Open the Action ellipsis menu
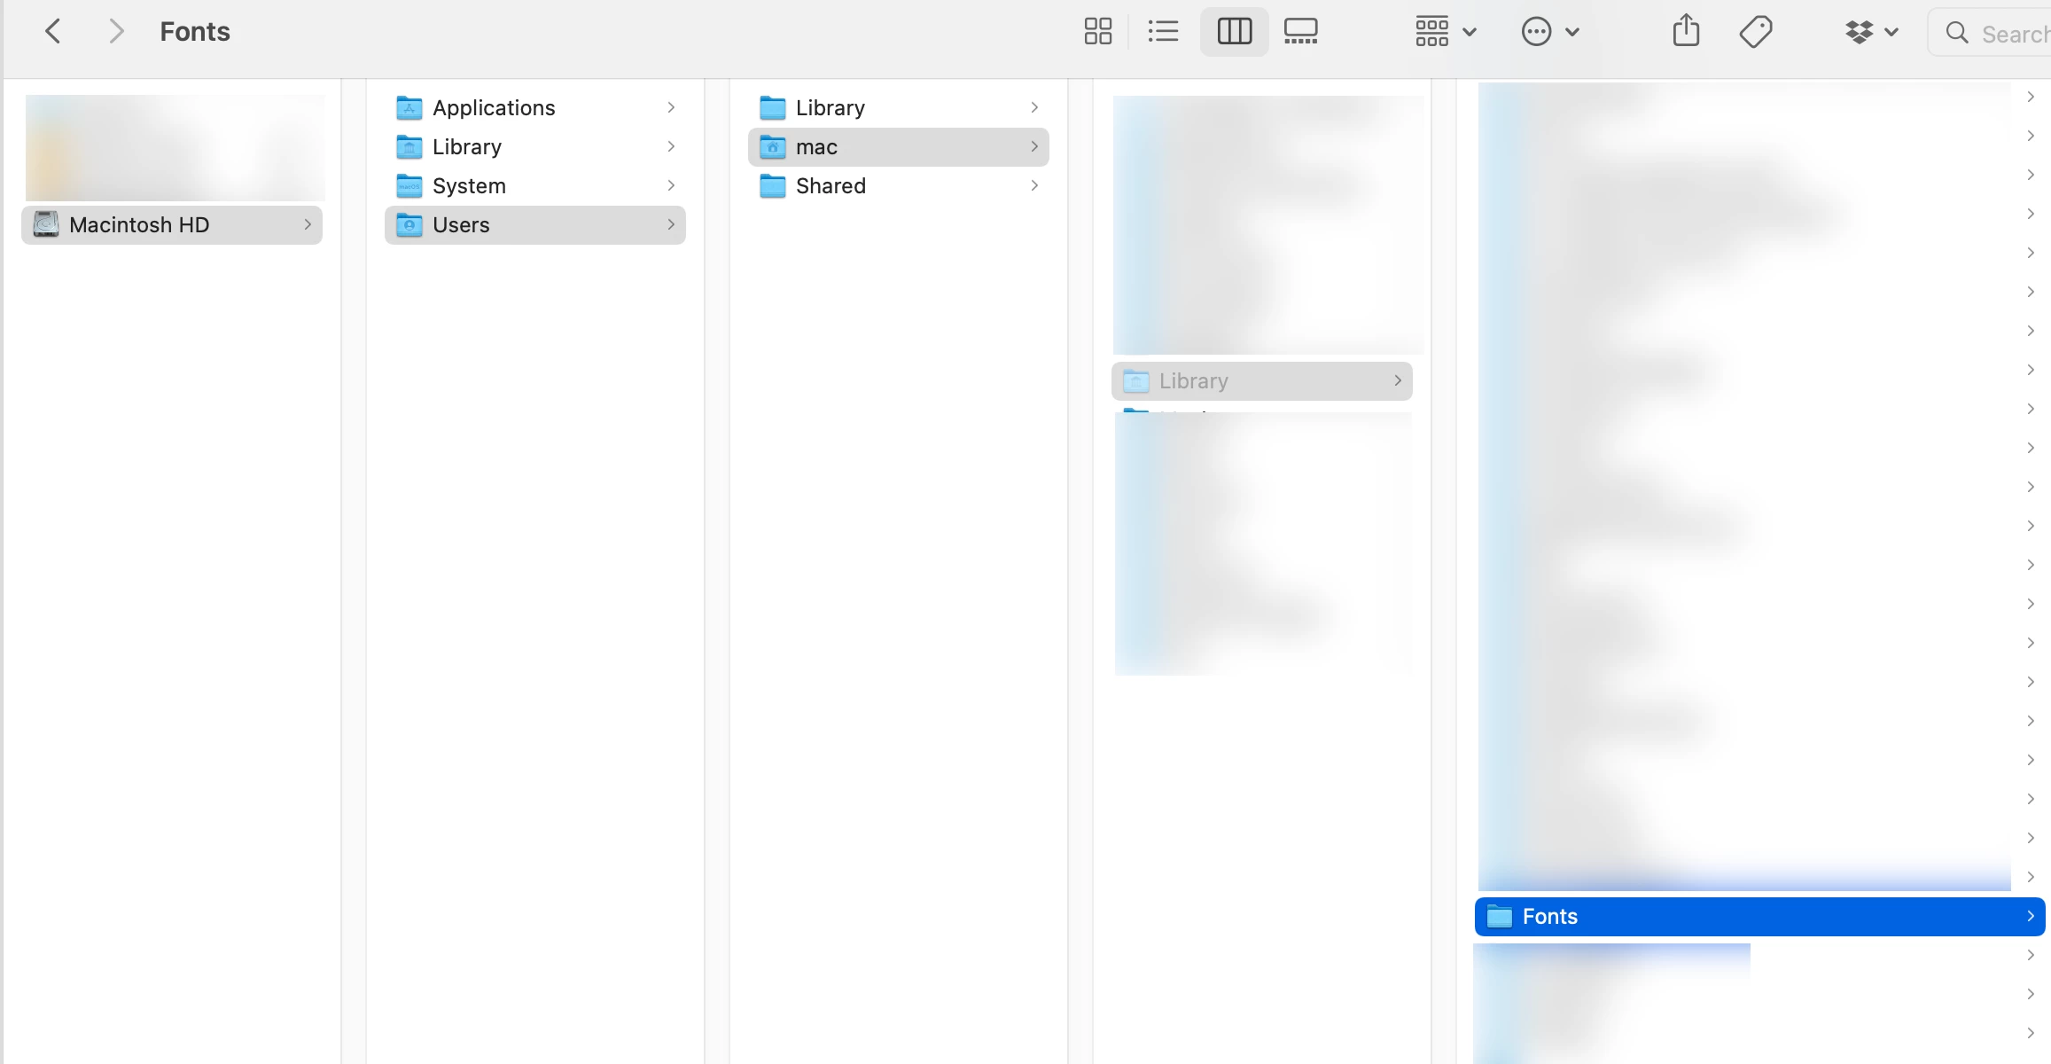This screenshot has width=2051, height=1064. coord(1549,32)
